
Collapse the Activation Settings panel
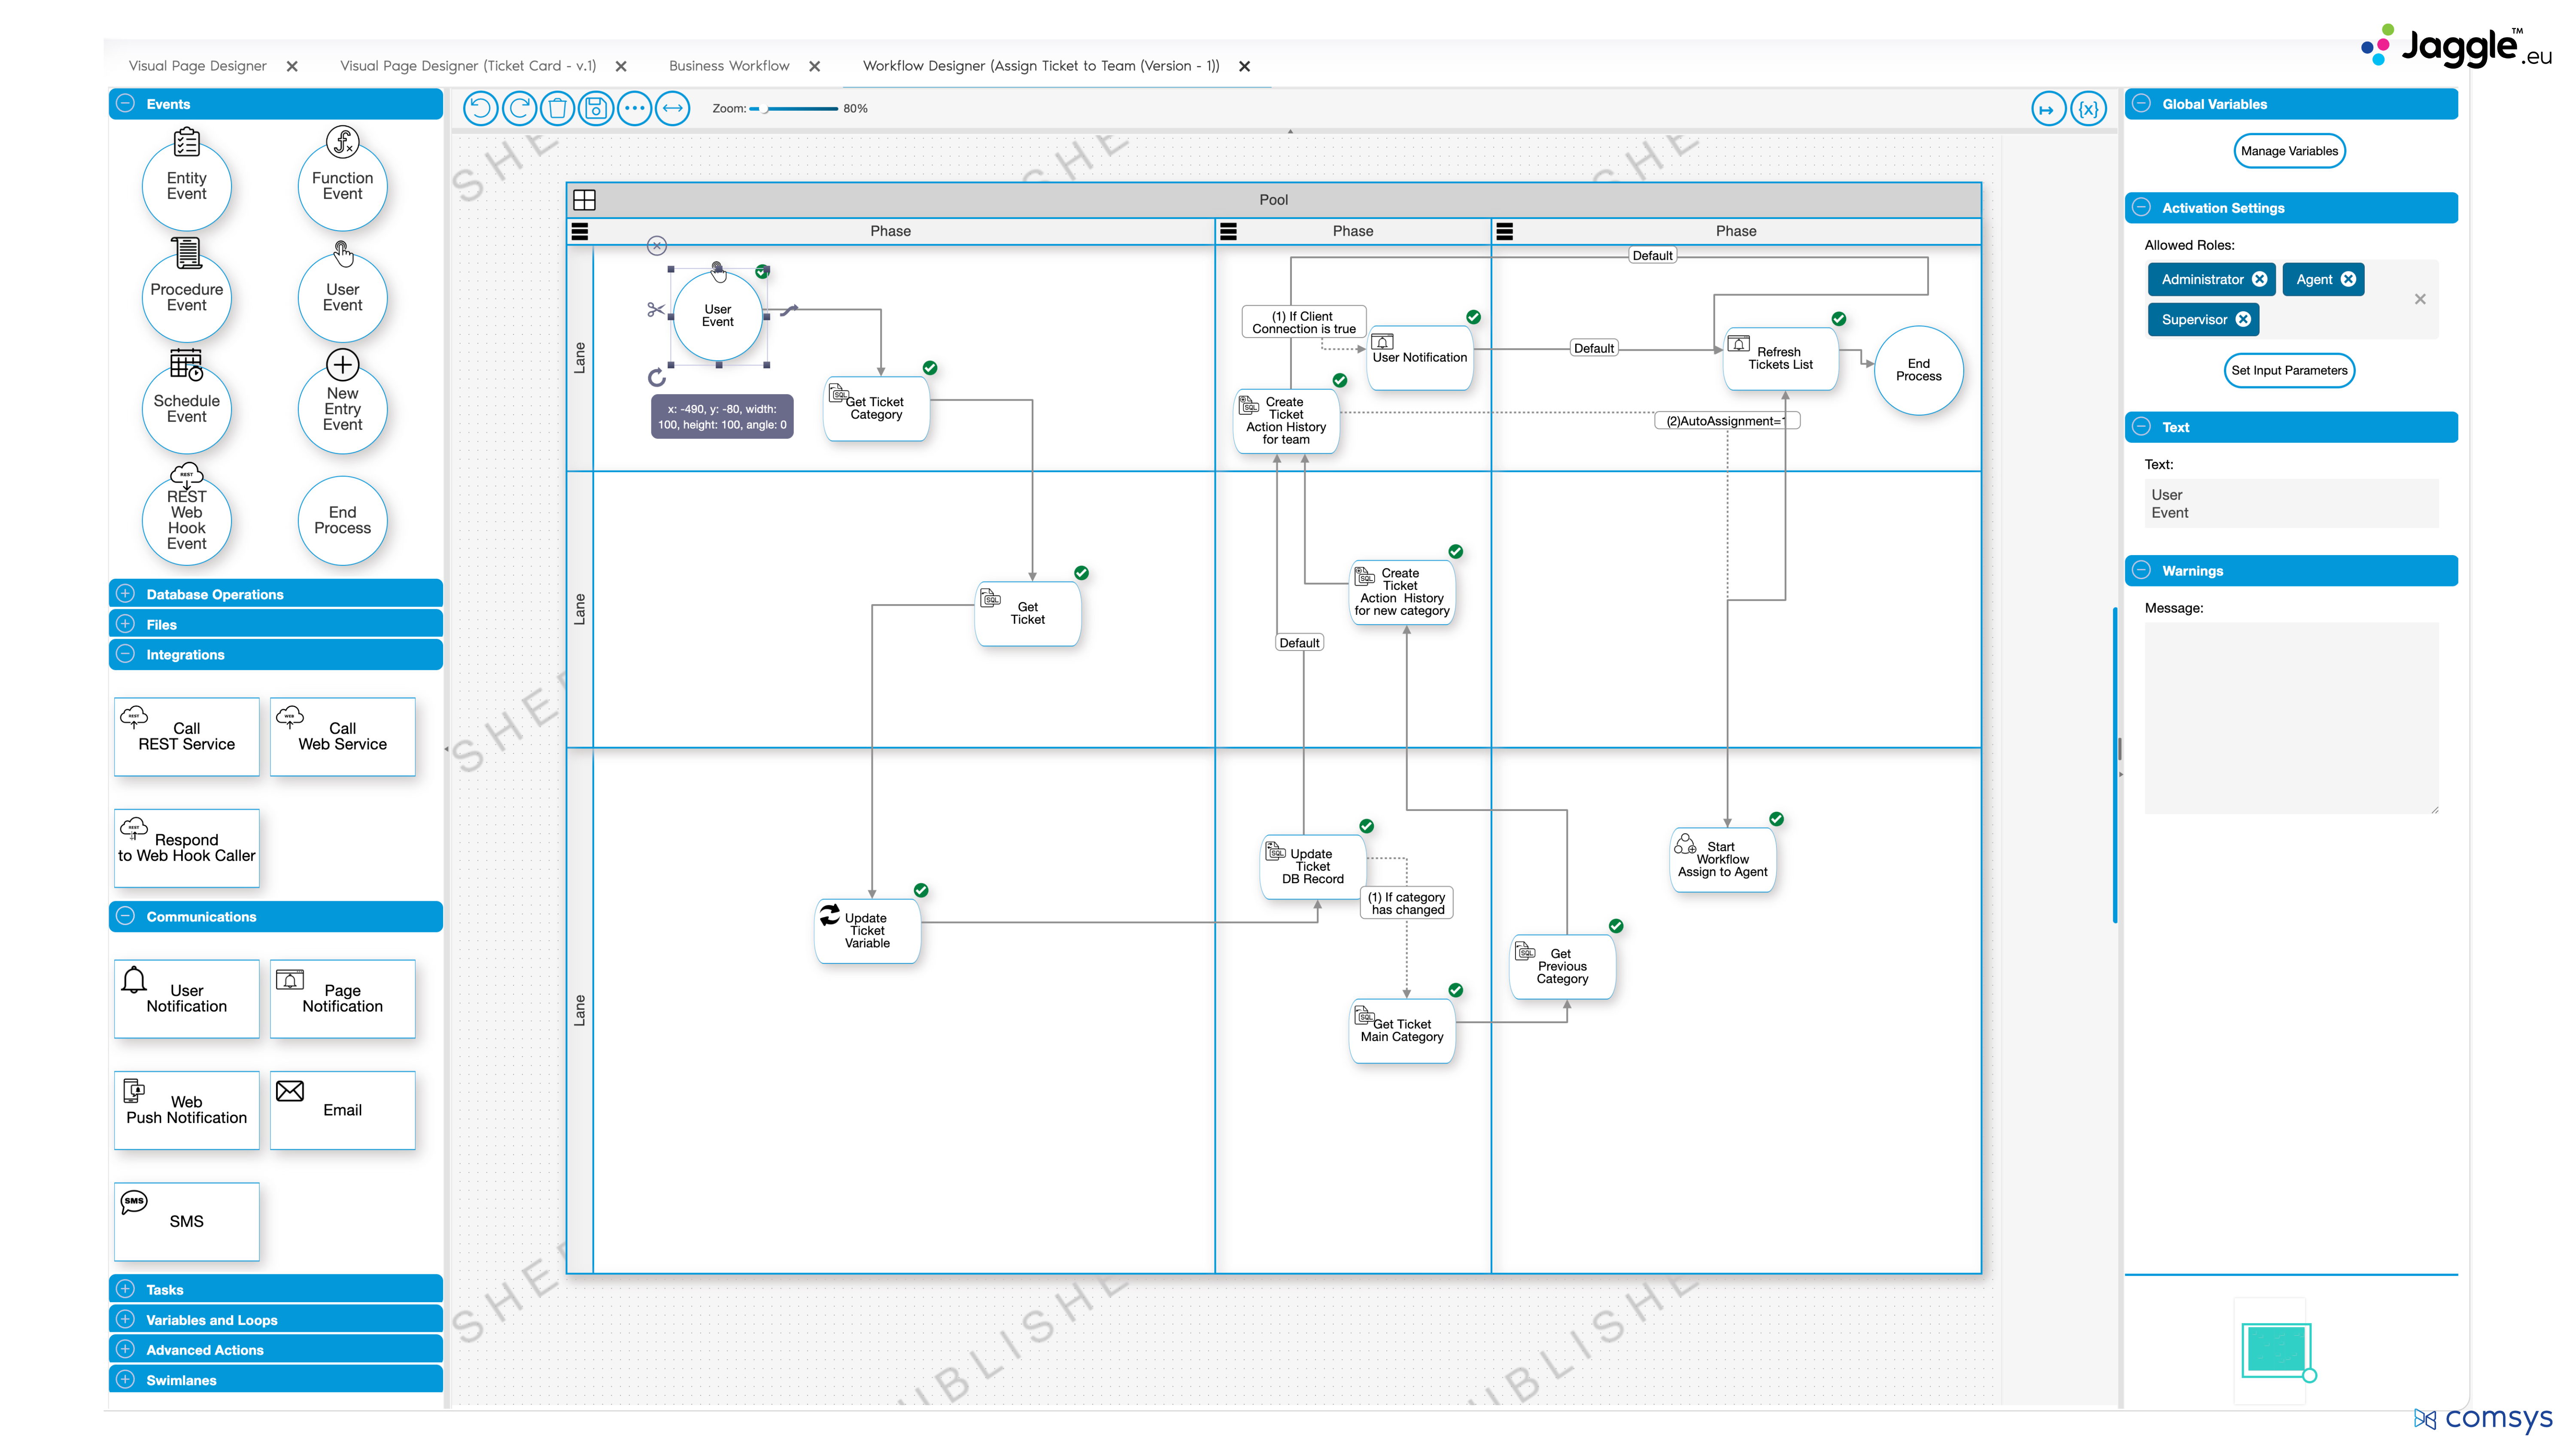(x=2141, y=208)
